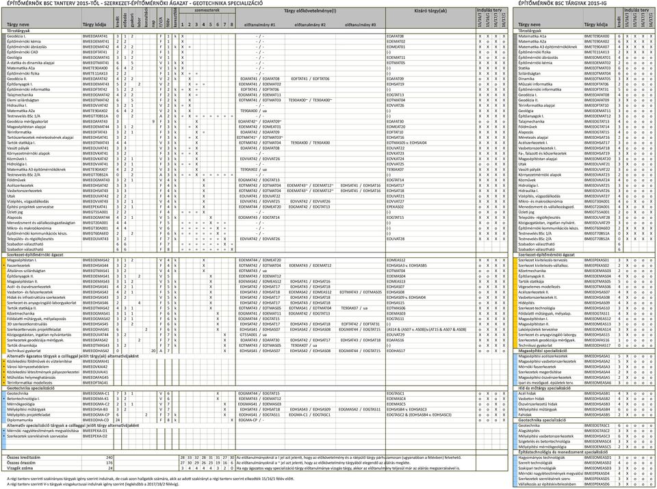
Task: Select the 'Betontechnológia I.' subject
Action: (x=23, y=399)
